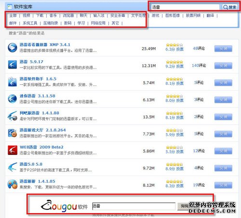Select the 安全杀毒 category
241x218 pixels.
[118, 15]
